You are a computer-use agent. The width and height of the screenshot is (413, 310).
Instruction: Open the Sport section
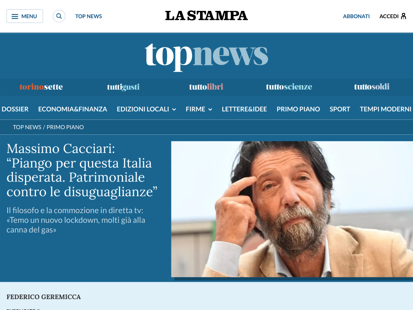click(340, 109)
